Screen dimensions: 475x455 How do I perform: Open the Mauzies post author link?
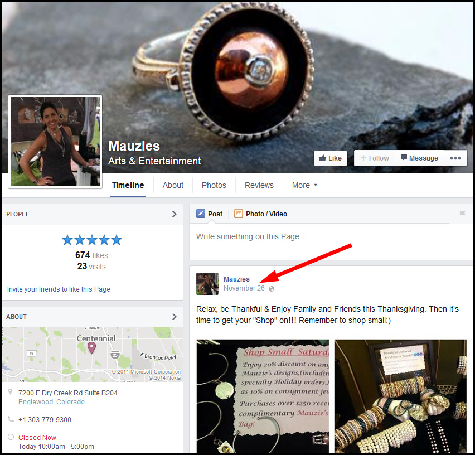point(236,279)
